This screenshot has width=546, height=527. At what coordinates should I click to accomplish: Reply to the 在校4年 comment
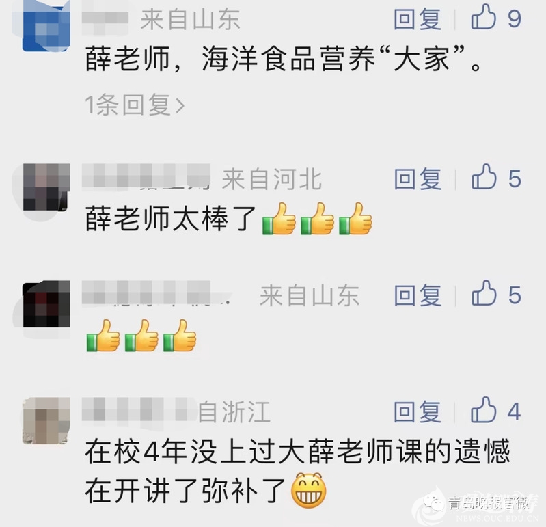click(418, 411)
